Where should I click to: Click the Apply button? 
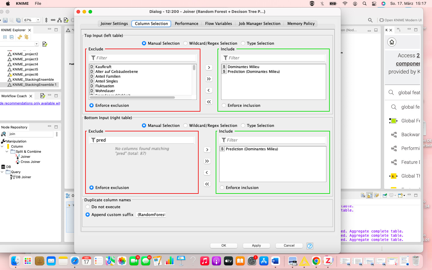click(256, 245)
